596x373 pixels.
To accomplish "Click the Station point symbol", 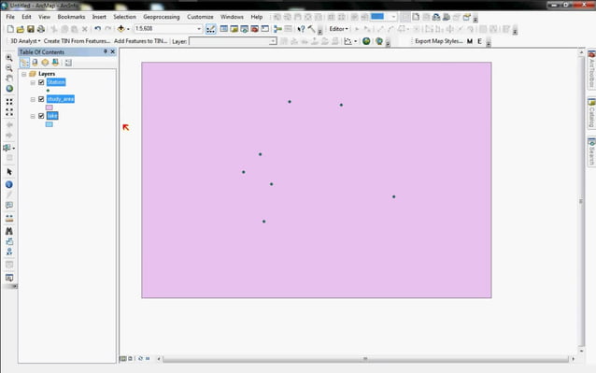I will (48, 91).
